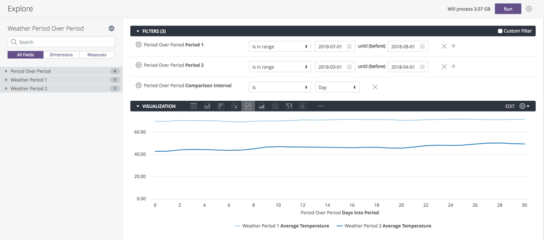
Task: Open calendar for Period 1 start date
Action: click(349, 46)
